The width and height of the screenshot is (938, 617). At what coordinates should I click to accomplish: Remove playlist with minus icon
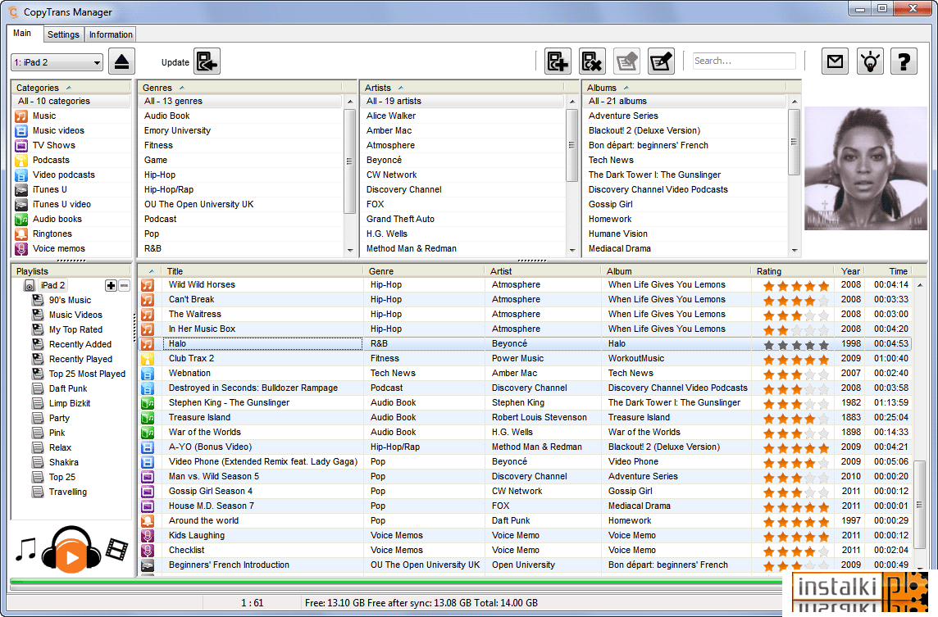[125, 286]
